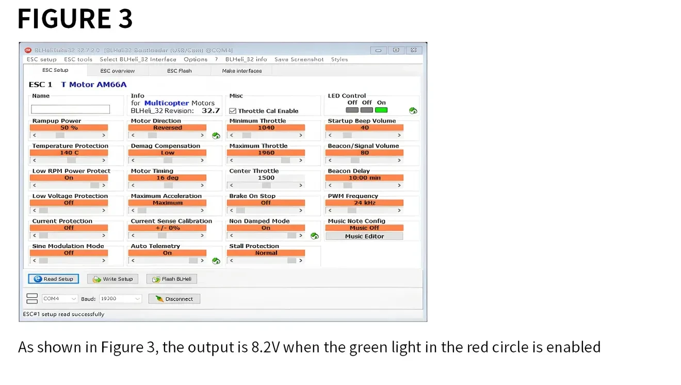Image resolution: width=681 pixels, height=385 pixels.
Task: Click the Maximum Throttle slider thumb
Action: 285,160
